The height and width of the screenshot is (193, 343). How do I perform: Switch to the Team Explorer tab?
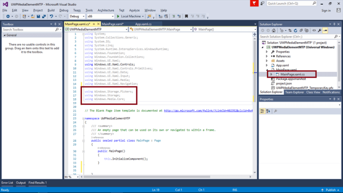294,93
